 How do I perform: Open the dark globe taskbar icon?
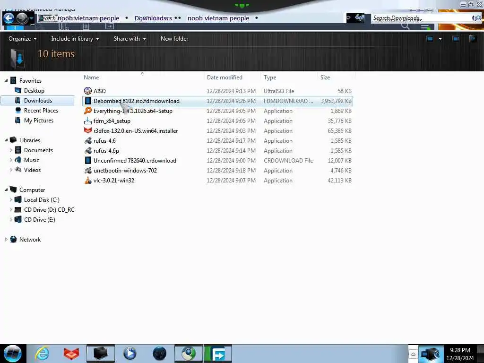coord(159,354)
